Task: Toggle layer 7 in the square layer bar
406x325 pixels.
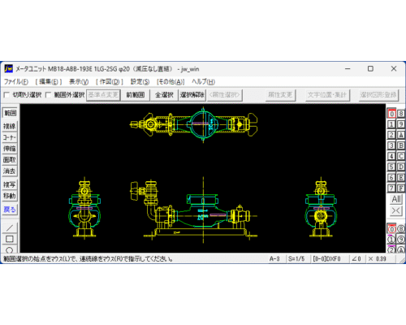Action: click(391, 188)
